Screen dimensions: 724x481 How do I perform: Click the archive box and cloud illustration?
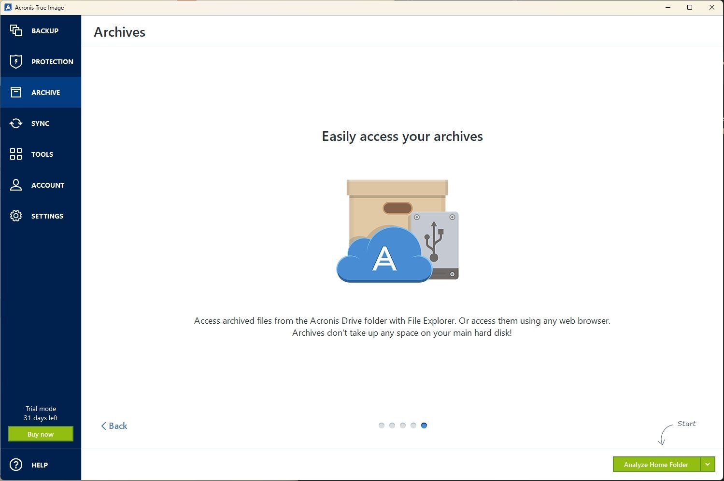click(x=397, y=231)
